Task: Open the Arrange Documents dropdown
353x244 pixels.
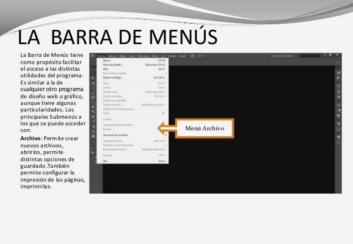Action: [x=201, y=56]
